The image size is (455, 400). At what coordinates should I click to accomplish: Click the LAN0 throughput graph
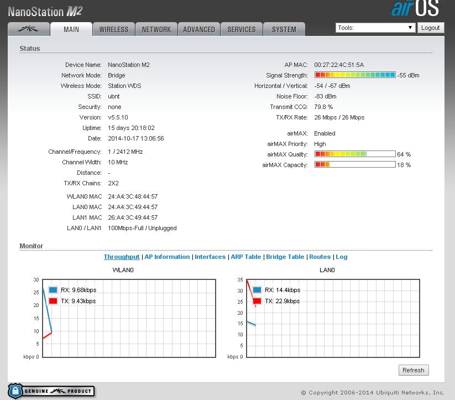pyautogui.click(x=333, y=318)
